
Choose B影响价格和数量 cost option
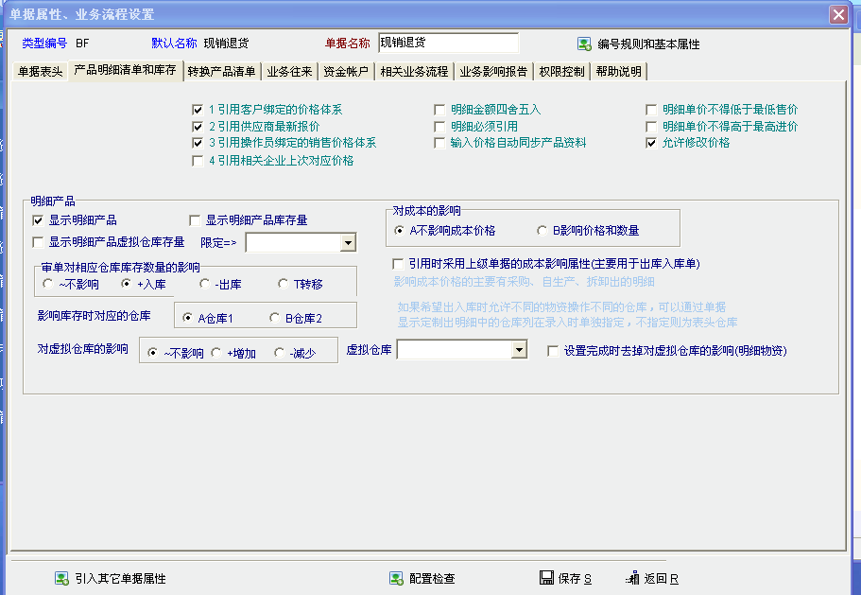pyautogui.click(x=542, y=230)
